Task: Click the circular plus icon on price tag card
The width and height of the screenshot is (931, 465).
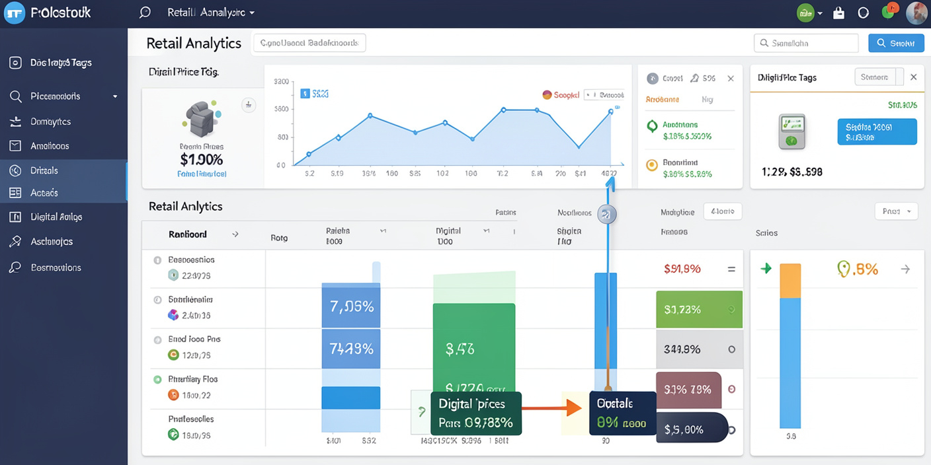Action: tap(249, 104)
